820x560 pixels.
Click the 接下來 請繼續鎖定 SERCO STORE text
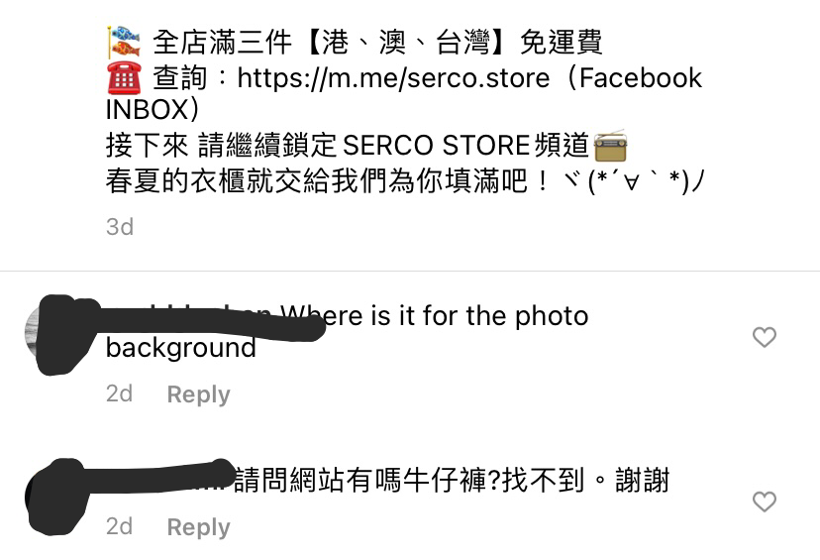coord(318,146)
